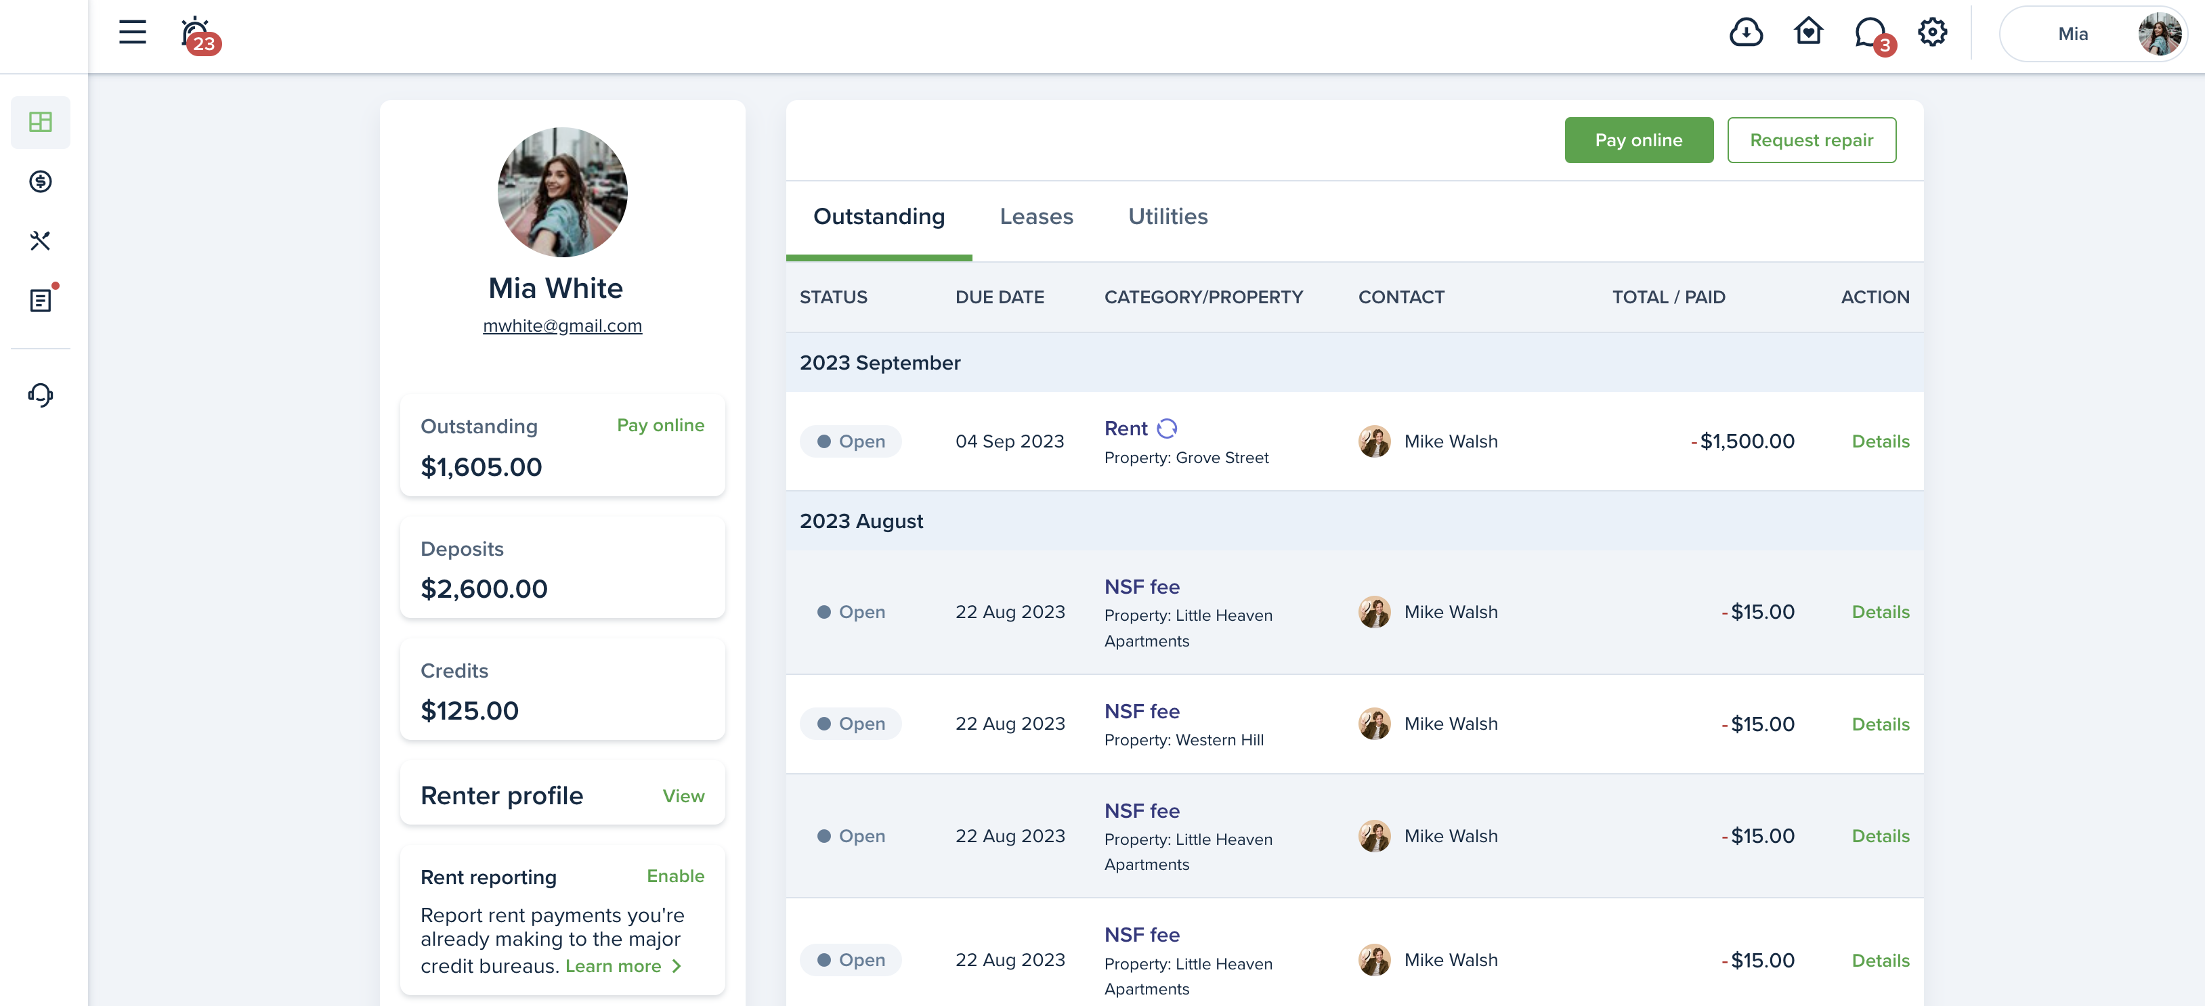Open Details for the Western Hill NSF fee
This screenshot has width=2205, height=1006.
click(1881, 724)
